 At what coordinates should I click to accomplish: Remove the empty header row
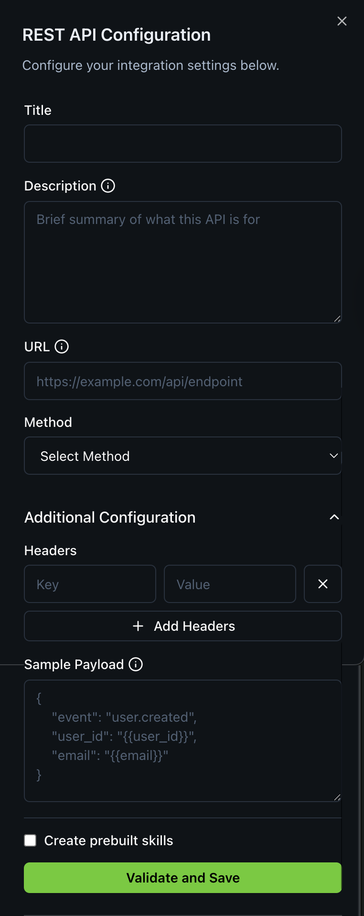tap(322, 584)
